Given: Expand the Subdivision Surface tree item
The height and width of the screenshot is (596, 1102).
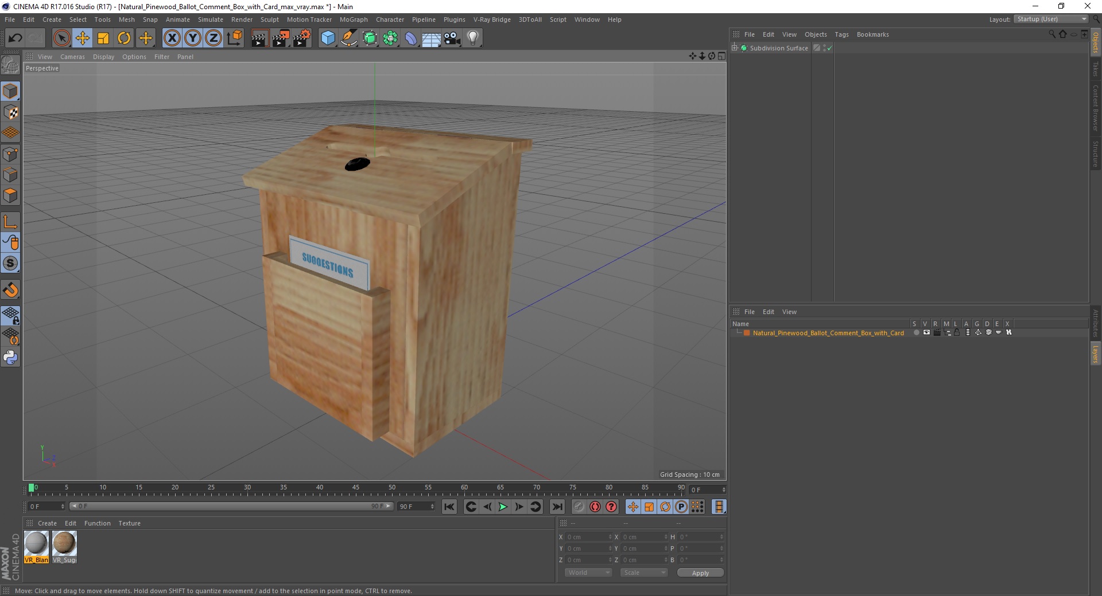Looking at the screenshot, I should point(735,48).
